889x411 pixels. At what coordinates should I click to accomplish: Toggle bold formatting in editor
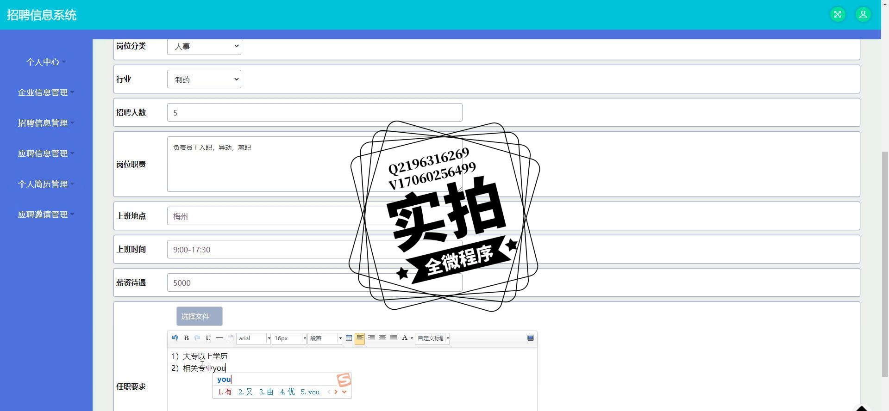[x=186, y=338]
